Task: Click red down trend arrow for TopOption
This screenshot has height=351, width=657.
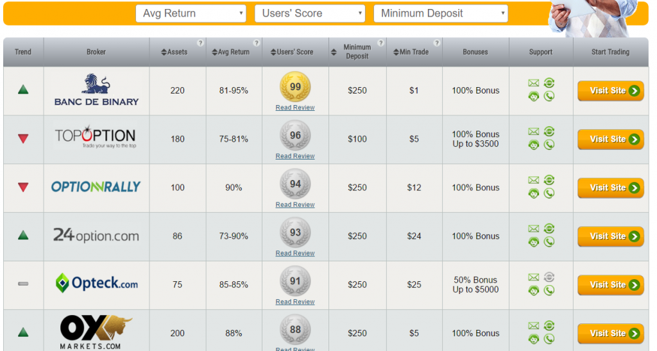Action: [x=23, y=138]
